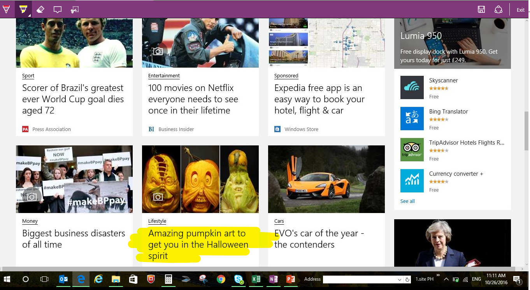Viewport: 530px width, 290px height.
Task: Click the See all apps link
Action: (407, 201)
